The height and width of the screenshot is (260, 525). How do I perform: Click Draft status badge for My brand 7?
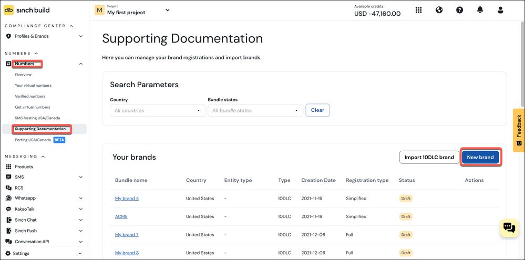[406, 235]
